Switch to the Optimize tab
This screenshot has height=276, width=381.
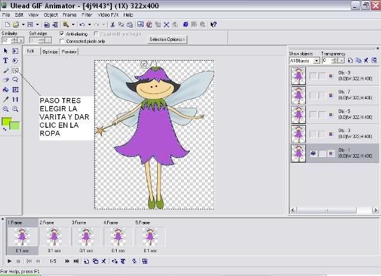pyautogui.click(x=50, y=52)
